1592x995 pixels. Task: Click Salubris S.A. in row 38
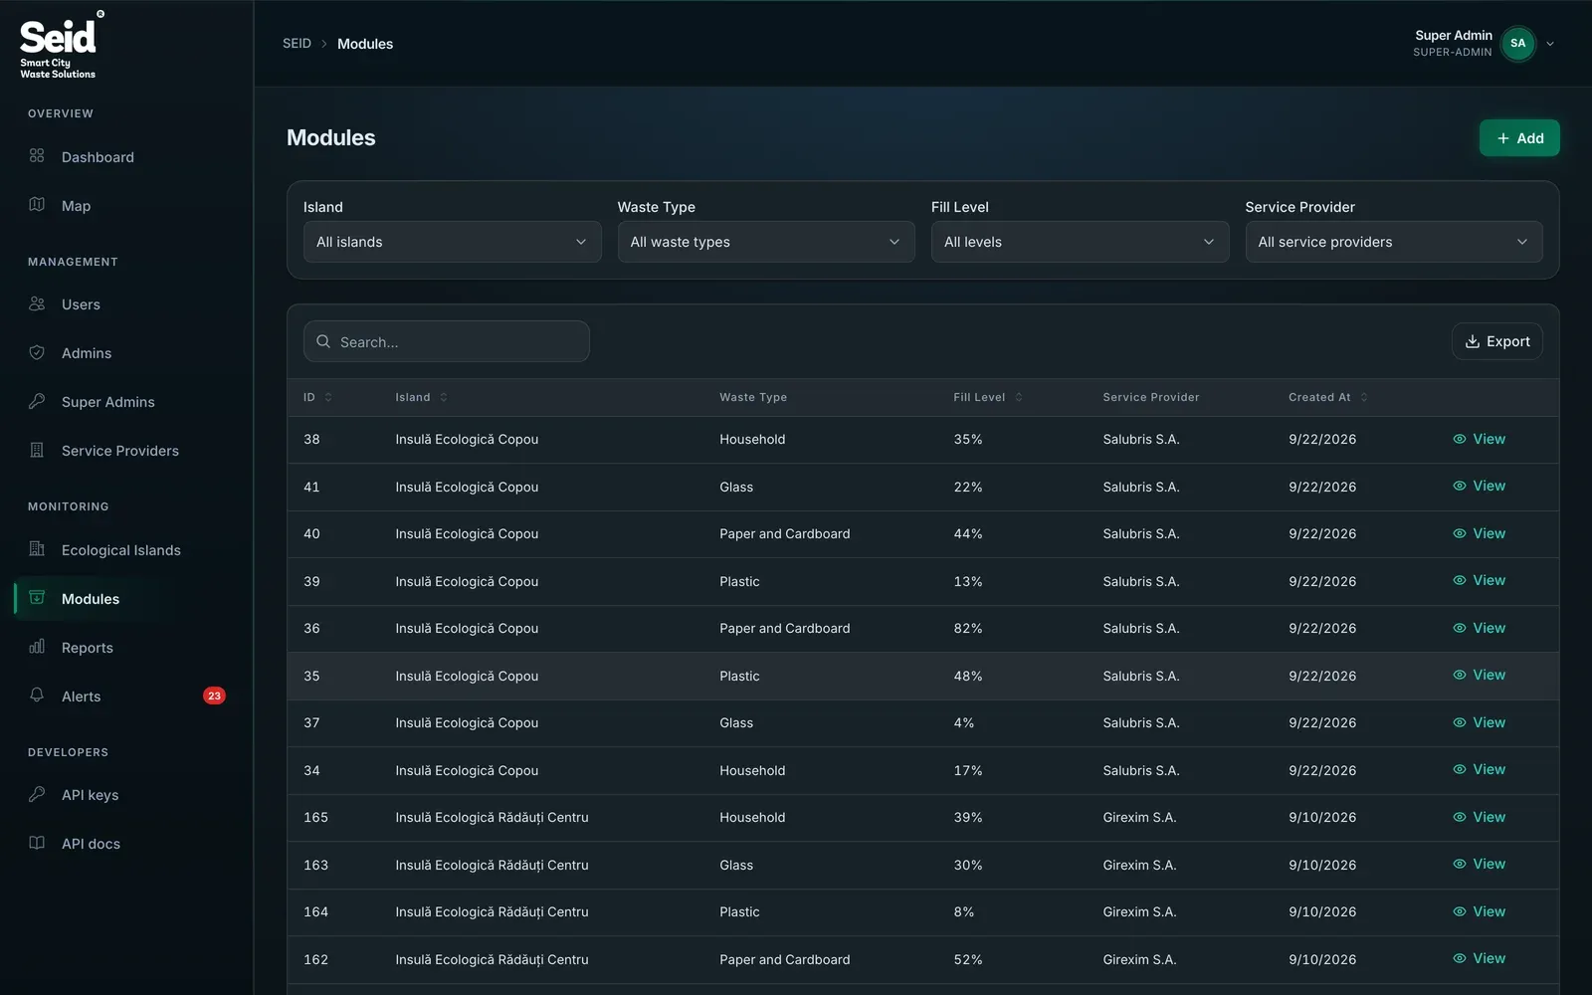1141,440
